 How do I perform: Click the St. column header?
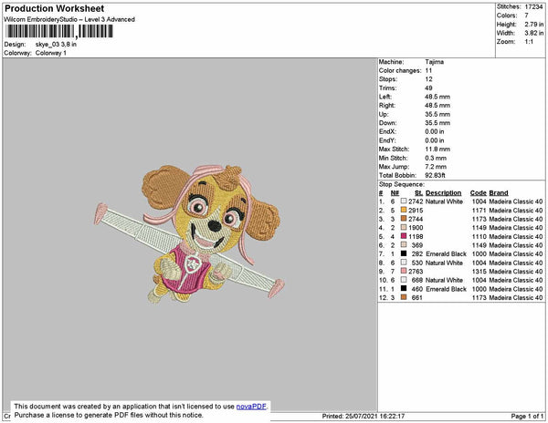(x=418, y=193)
